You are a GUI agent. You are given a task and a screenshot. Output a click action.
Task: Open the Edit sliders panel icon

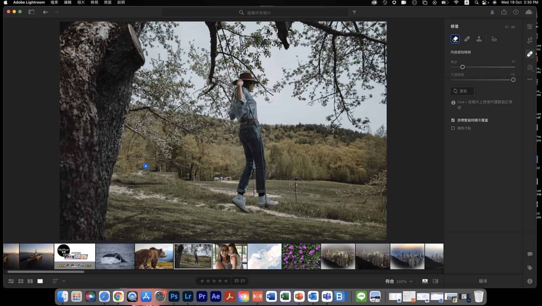tap(530, 26)
